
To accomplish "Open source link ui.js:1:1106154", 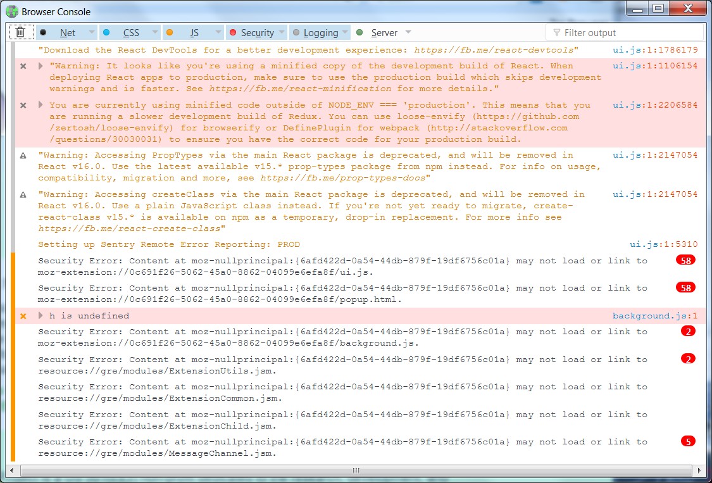I will (x=655, y=66).
